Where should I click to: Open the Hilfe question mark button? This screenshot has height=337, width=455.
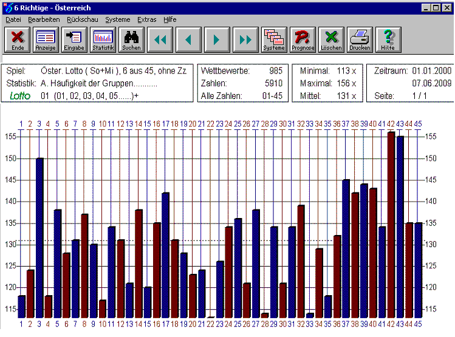[388, 40]
